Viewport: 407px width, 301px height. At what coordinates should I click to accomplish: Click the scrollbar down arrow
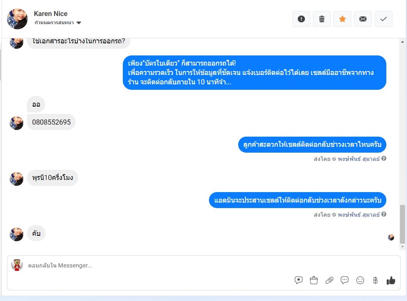tap(402, 247)
